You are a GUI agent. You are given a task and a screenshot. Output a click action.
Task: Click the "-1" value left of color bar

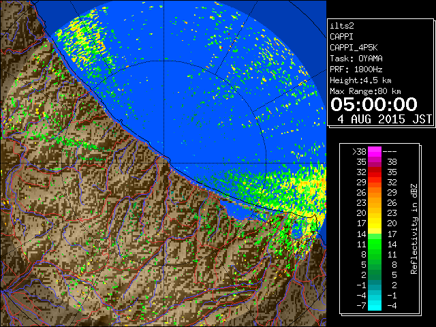pyautogui.click(x=361, y=285)
